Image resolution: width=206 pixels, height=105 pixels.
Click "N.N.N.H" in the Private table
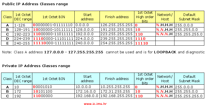point(164,96)
